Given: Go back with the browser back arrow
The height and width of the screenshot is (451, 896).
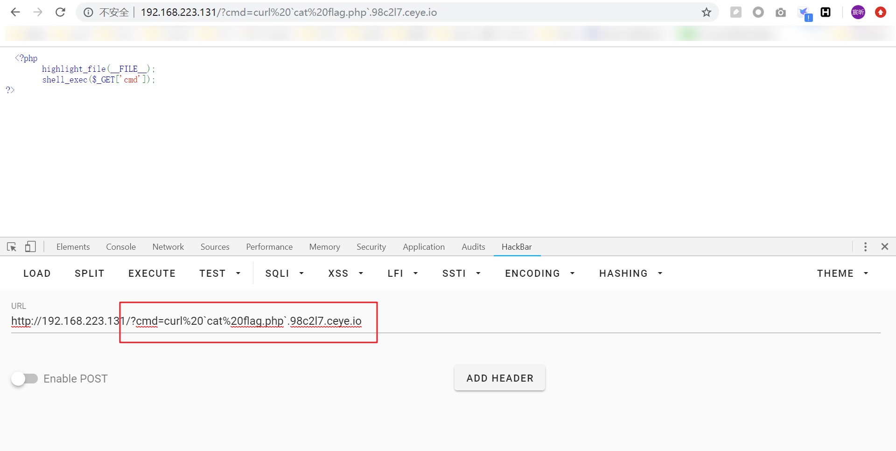Looking at the screenshot, I should pos(15,12).
